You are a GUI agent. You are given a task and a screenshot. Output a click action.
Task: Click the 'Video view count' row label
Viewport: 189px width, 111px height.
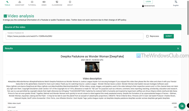click(14, 103)
